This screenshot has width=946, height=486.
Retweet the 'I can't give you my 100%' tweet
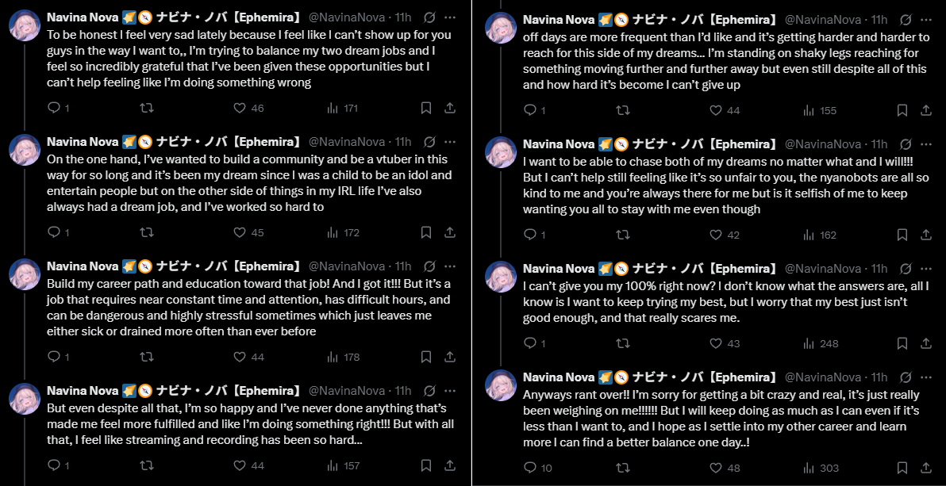coord(623,343)
